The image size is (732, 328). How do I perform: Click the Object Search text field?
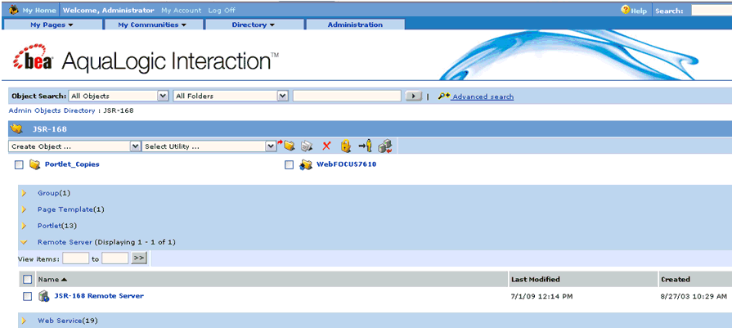click(x=347, y=96)
